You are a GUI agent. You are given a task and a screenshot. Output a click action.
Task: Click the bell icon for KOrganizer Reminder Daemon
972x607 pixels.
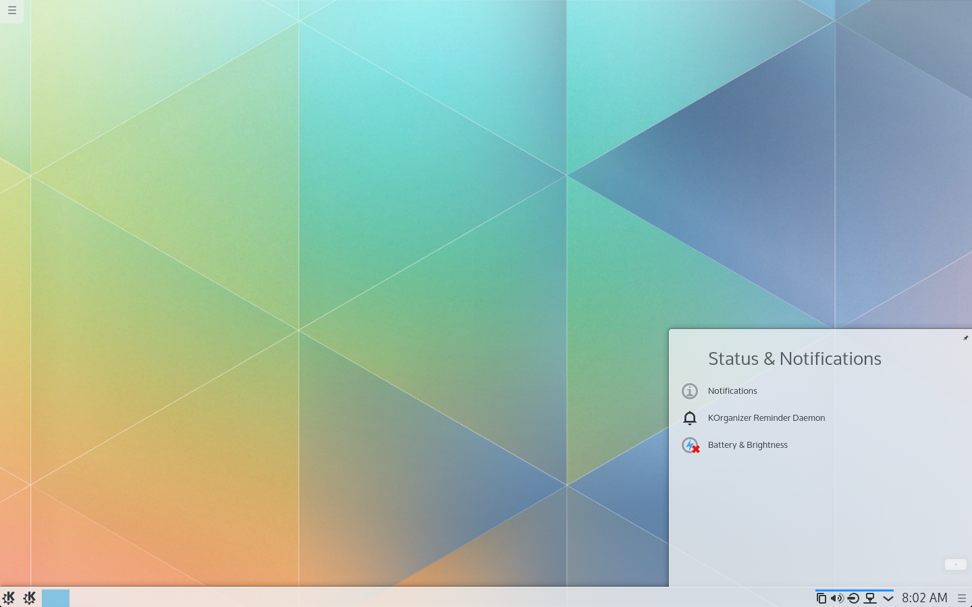[690, 418]
